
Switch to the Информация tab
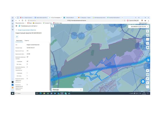click(x=19, y=41)
